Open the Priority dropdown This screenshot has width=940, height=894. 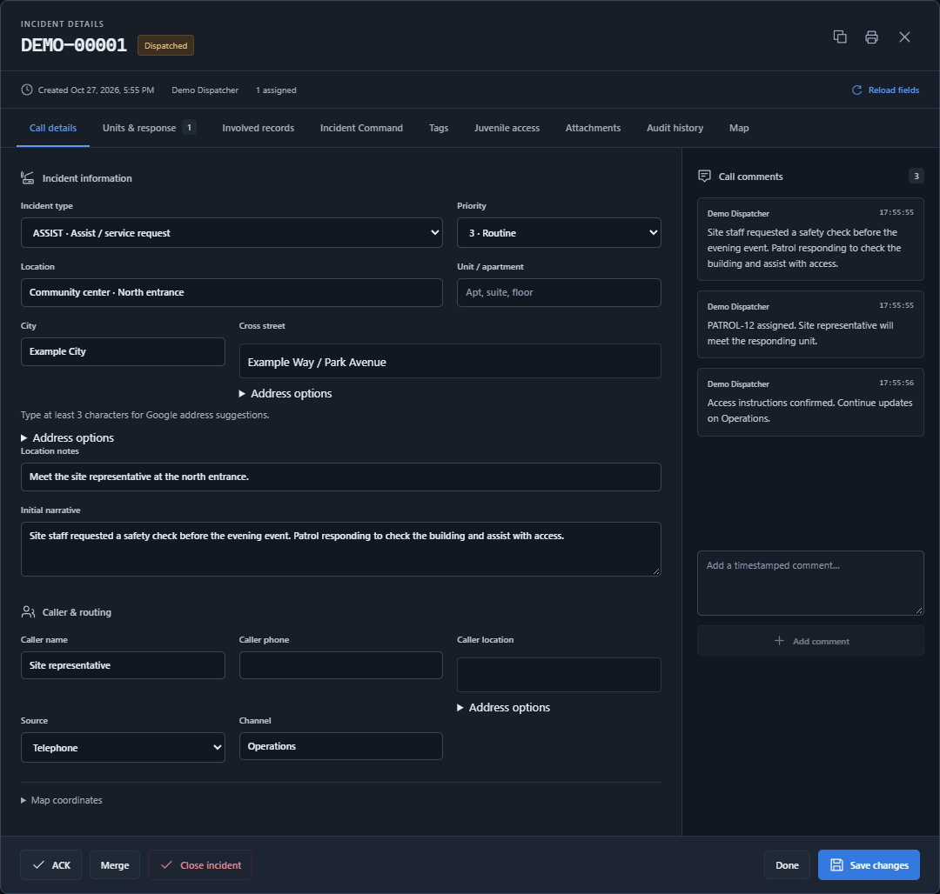tap(559, 232)
